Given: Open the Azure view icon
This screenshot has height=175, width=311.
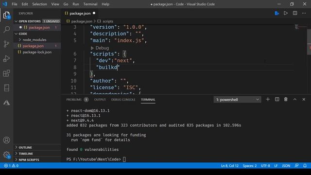Looking at the screenshot, I should tap(6, 103).
